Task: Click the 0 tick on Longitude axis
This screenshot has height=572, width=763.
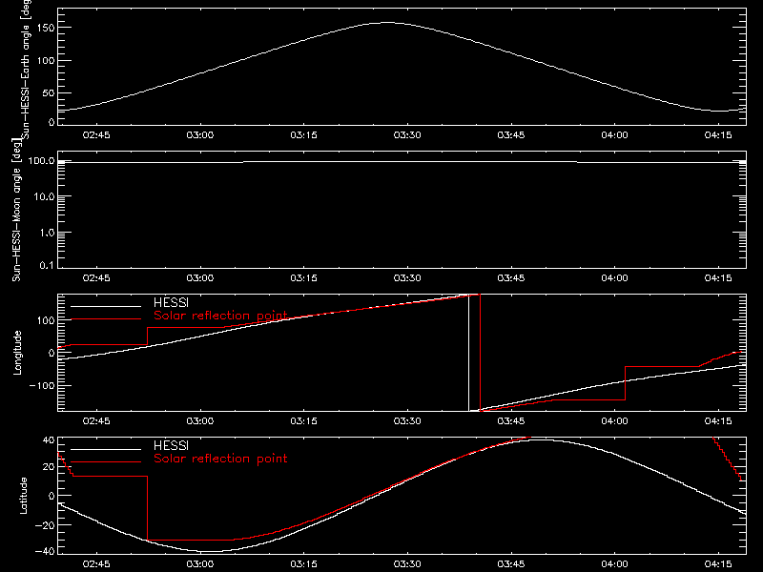Action: [x=52, y=353]
